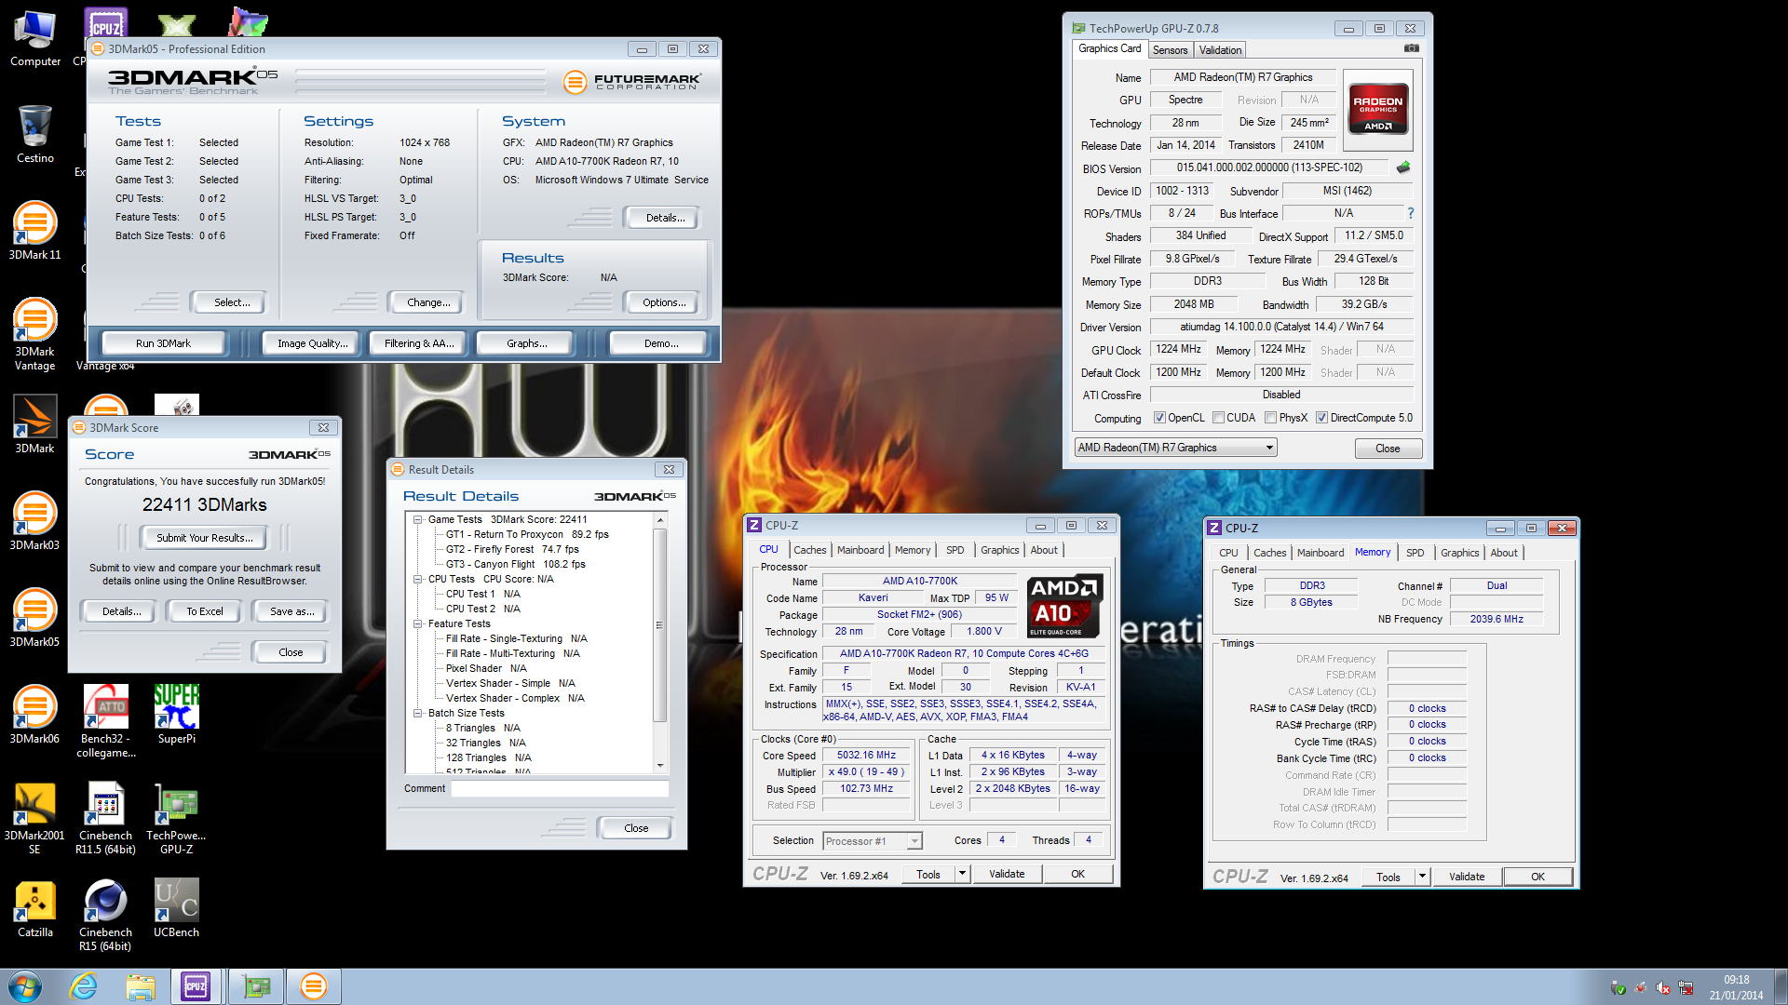This screenshot has height=1005, width=1788.
Task: Open UCBench desktop shortcut
Action: click(x=177, y=907)
